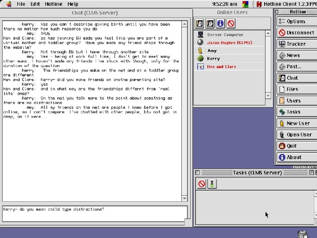Screen dimensions: 317x238
Task: Click the Tasks window zoom box
Action: 311,173
